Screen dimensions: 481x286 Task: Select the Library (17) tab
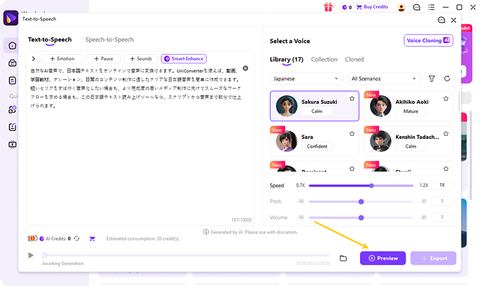click(286, 60)
